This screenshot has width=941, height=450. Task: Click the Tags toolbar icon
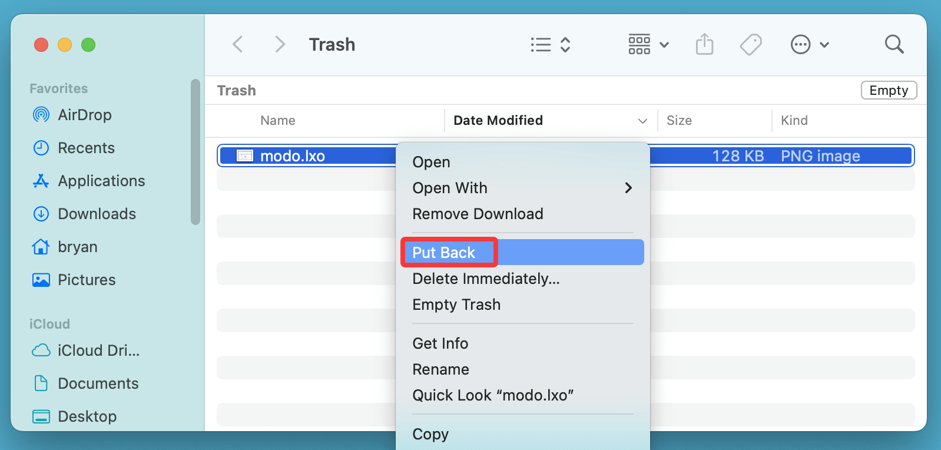[x=751, y=44]
